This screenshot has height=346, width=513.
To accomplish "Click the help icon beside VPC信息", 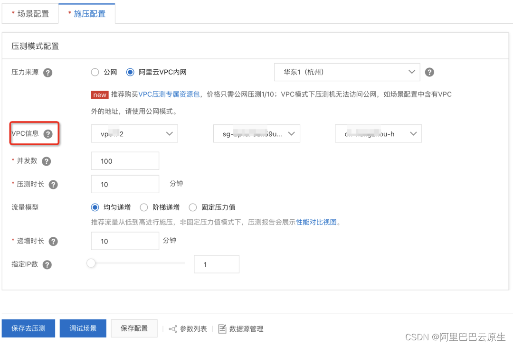I will click(x=47, y=134).
